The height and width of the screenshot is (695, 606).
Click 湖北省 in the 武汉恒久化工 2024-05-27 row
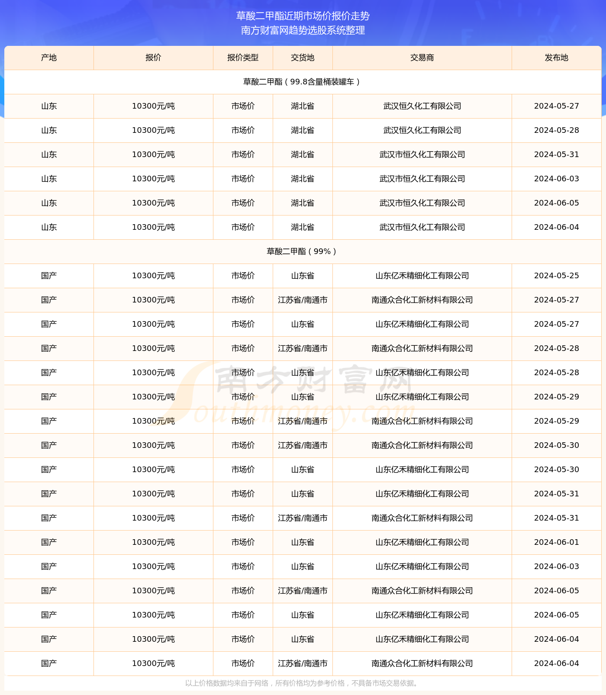[303, 106]
